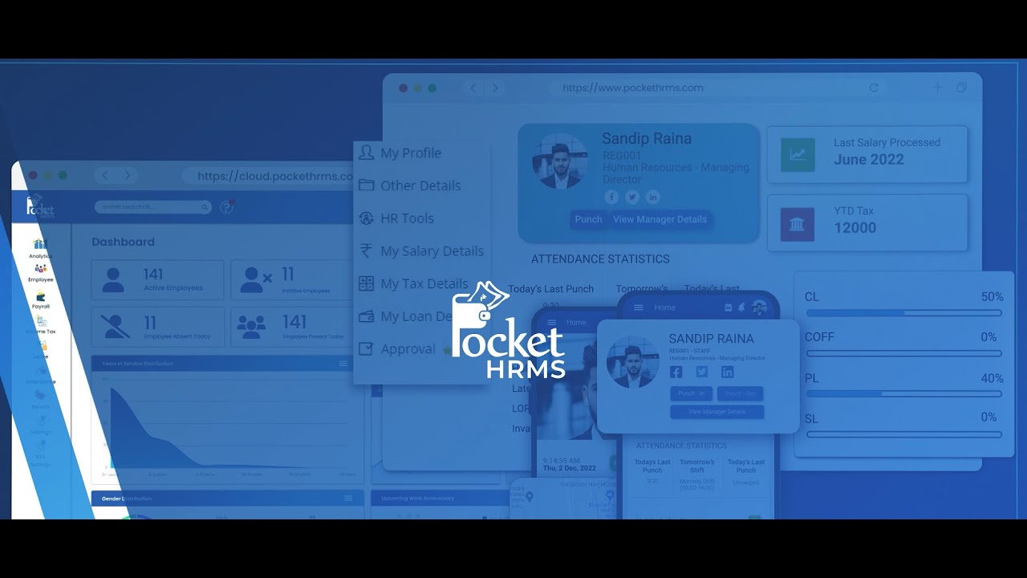Click Sandip Raina's photo on web card

(561, 161)
